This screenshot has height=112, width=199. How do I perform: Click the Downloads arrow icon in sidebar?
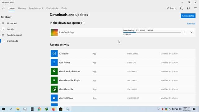(x=3, y=41)
